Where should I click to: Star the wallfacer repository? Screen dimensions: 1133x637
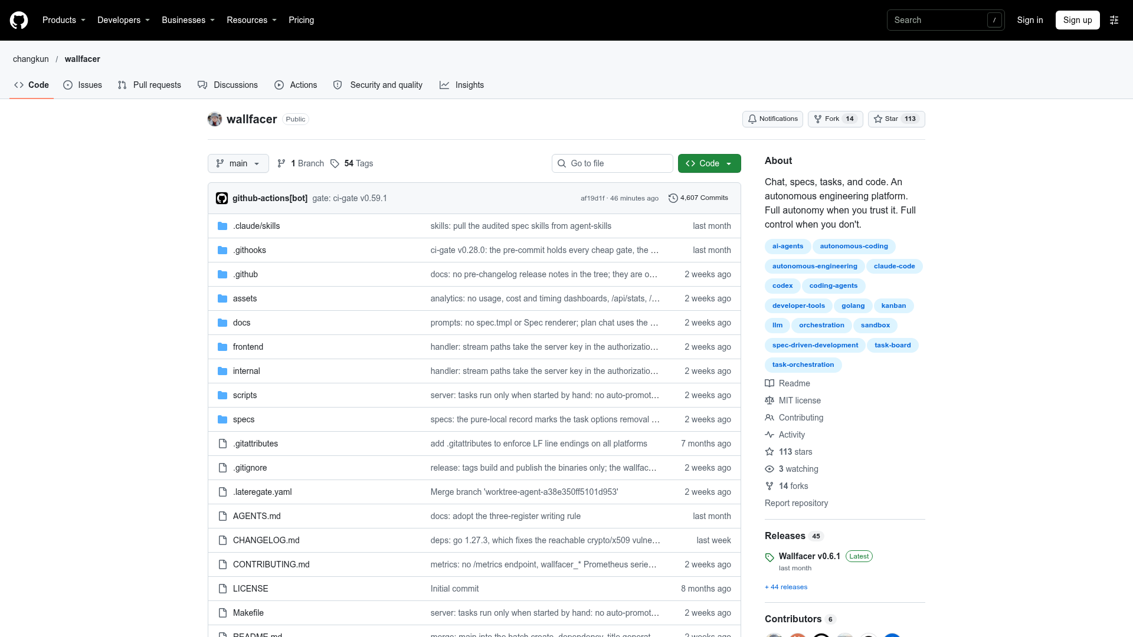pos(896,119)
